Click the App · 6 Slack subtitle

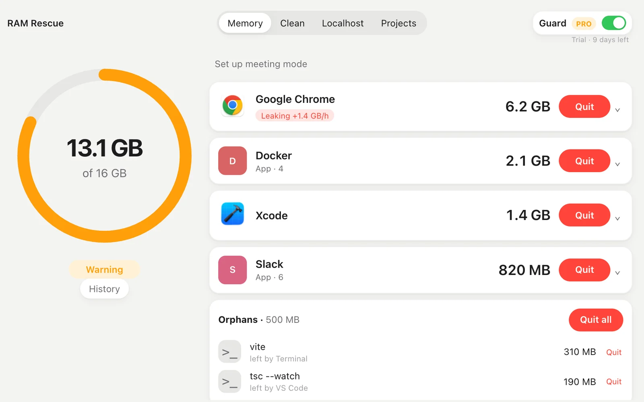coord(269,277)
